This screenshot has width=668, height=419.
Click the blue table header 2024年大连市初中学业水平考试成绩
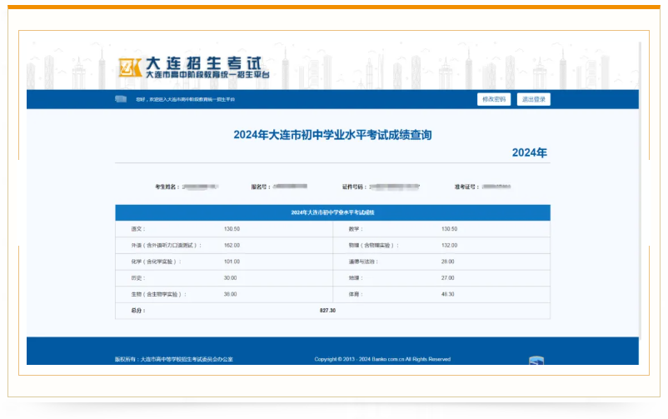click(x=332, y=212)
